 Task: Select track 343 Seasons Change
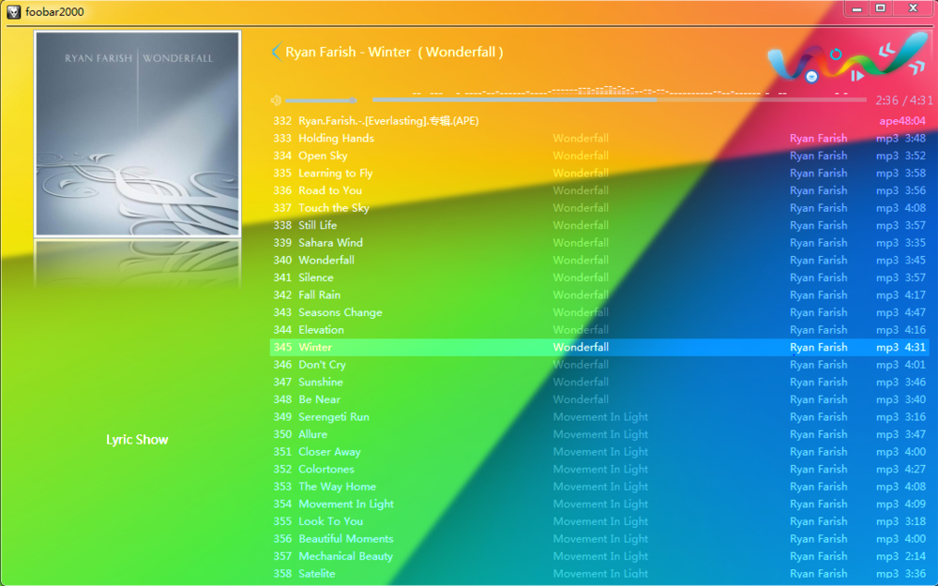coord(600,312)
